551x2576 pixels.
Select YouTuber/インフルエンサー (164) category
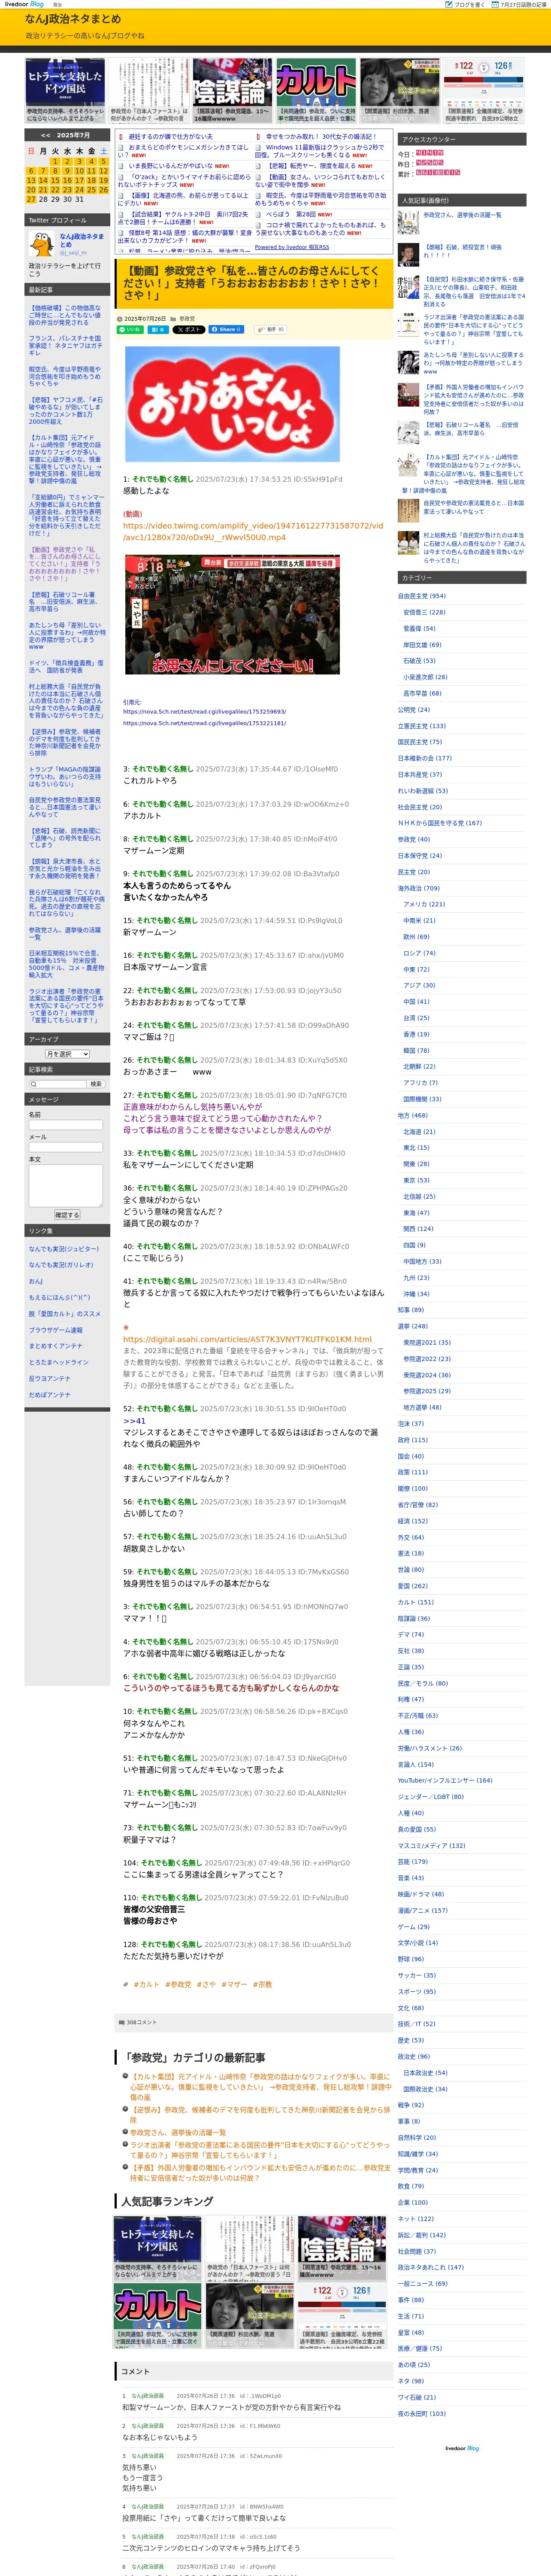coord(445,1781)
